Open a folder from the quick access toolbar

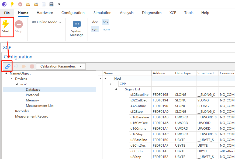(28, 4)
